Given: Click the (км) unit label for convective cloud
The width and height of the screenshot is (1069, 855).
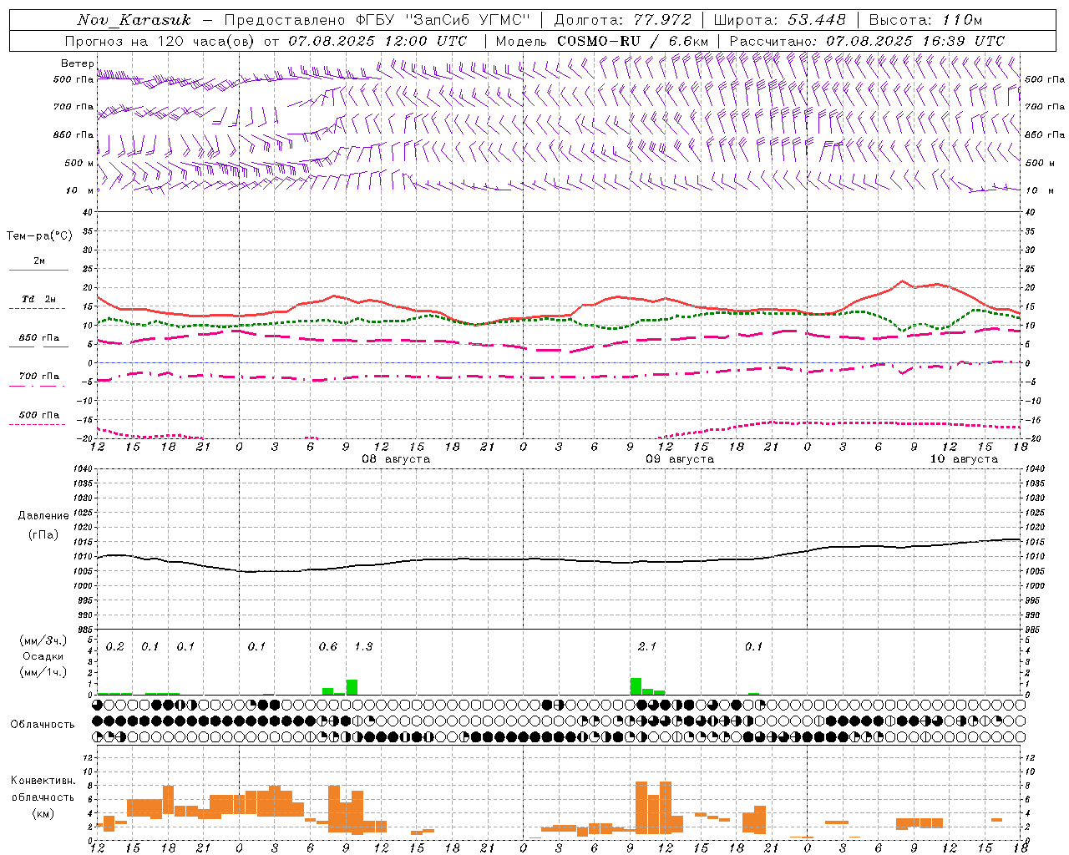Looking at the screenshot, I should (x=43, y=813).
